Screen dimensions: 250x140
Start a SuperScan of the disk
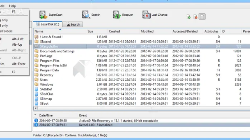point(51,15)
